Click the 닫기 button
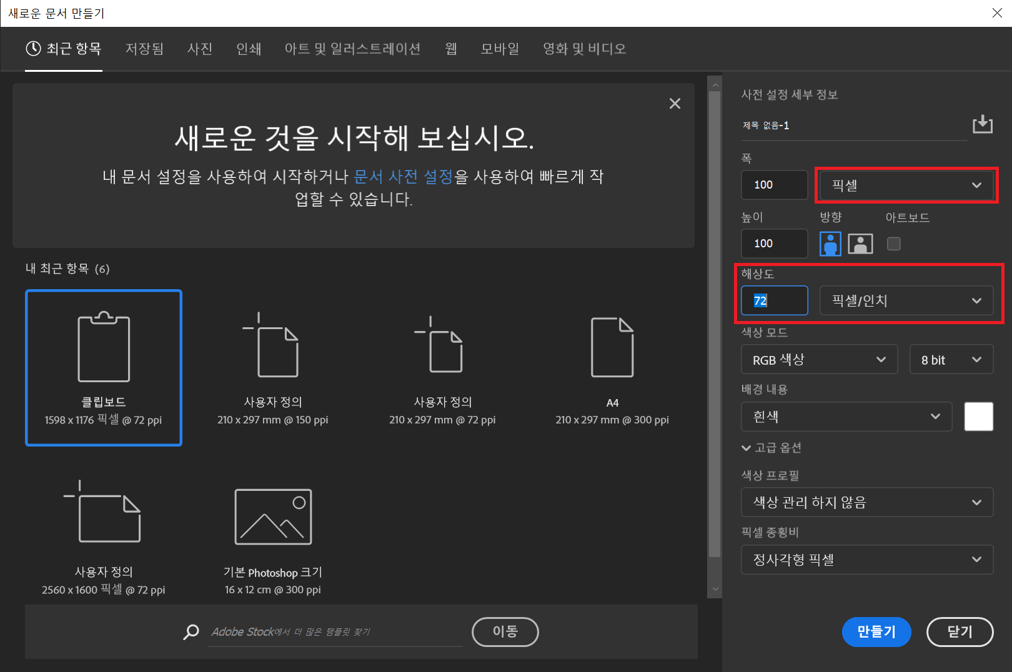 pyautogui.click(x=960, y=632)
